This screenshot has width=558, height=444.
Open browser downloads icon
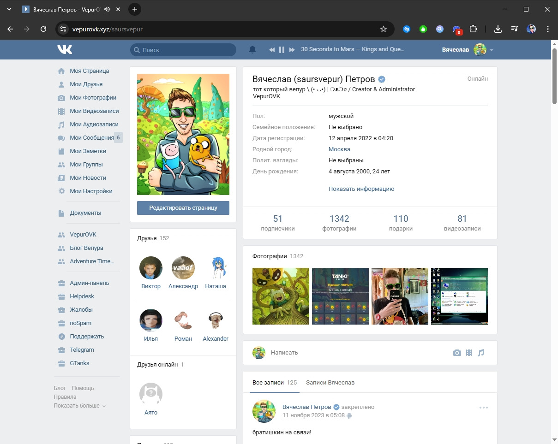pyautogui.click(x=498, y=29)
